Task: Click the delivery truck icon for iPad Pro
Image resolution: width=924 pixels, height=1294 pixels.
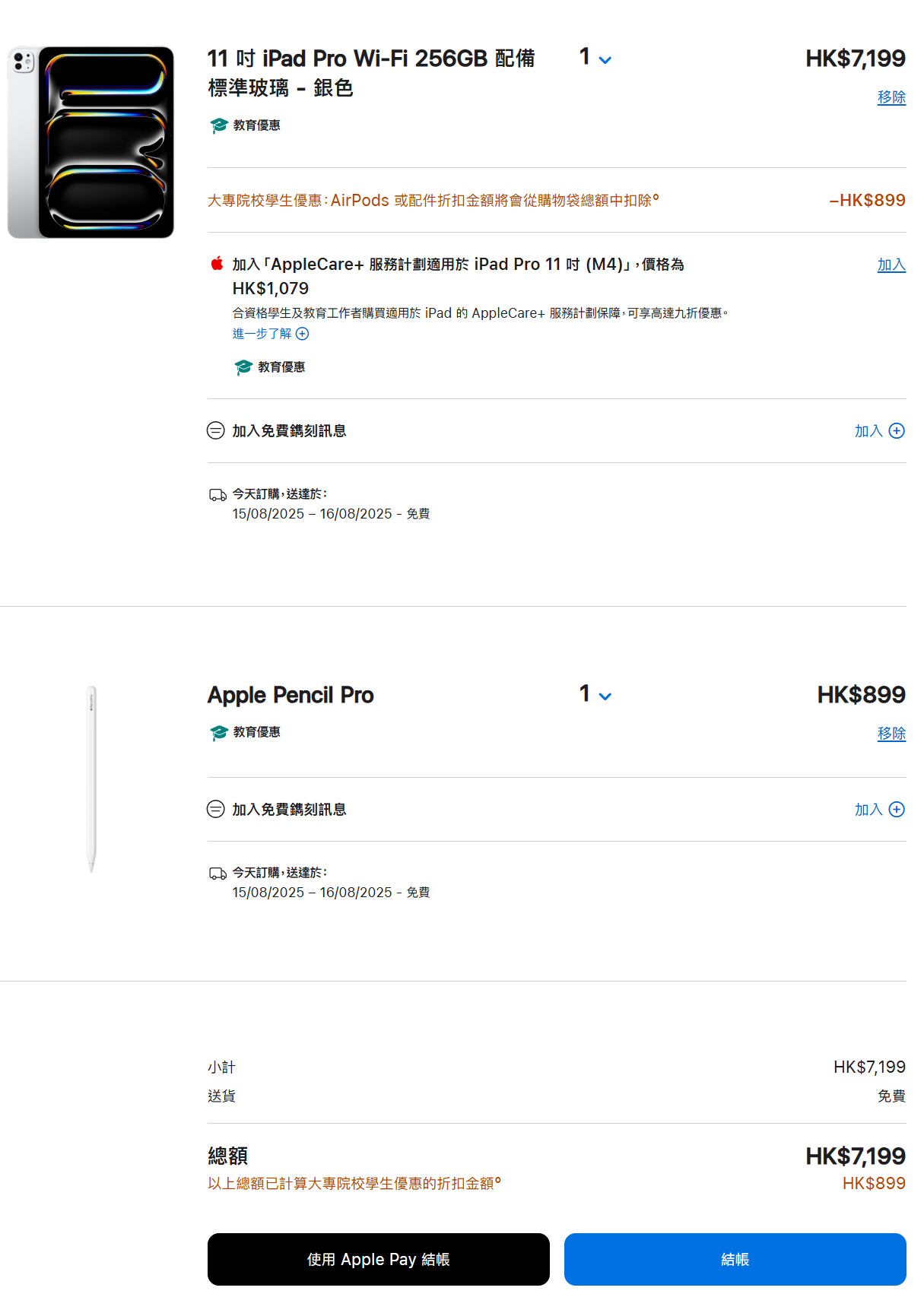Action: pos(218,495)
